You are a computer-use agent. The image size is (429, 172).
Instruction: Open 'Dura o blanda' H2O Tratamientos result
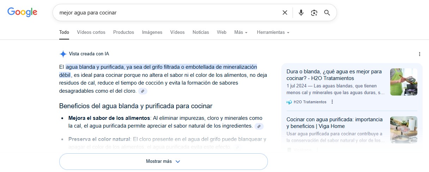(334, 75)
